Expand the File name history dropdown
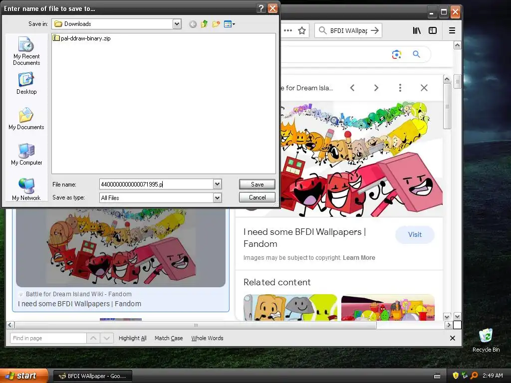 pos(218,185)
